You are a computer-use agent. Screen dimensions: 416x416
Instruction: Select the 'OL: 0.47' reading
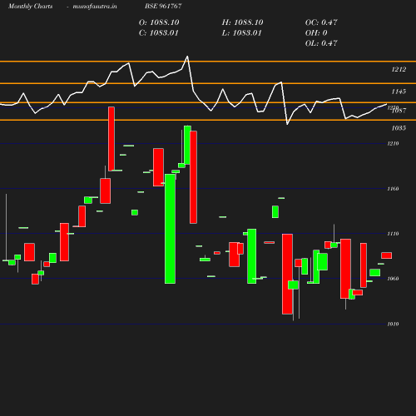coord(321,43)
